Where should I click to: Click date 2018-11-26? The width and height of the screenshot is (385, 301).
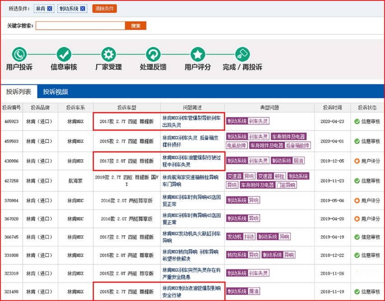click(x=332, y=273)
